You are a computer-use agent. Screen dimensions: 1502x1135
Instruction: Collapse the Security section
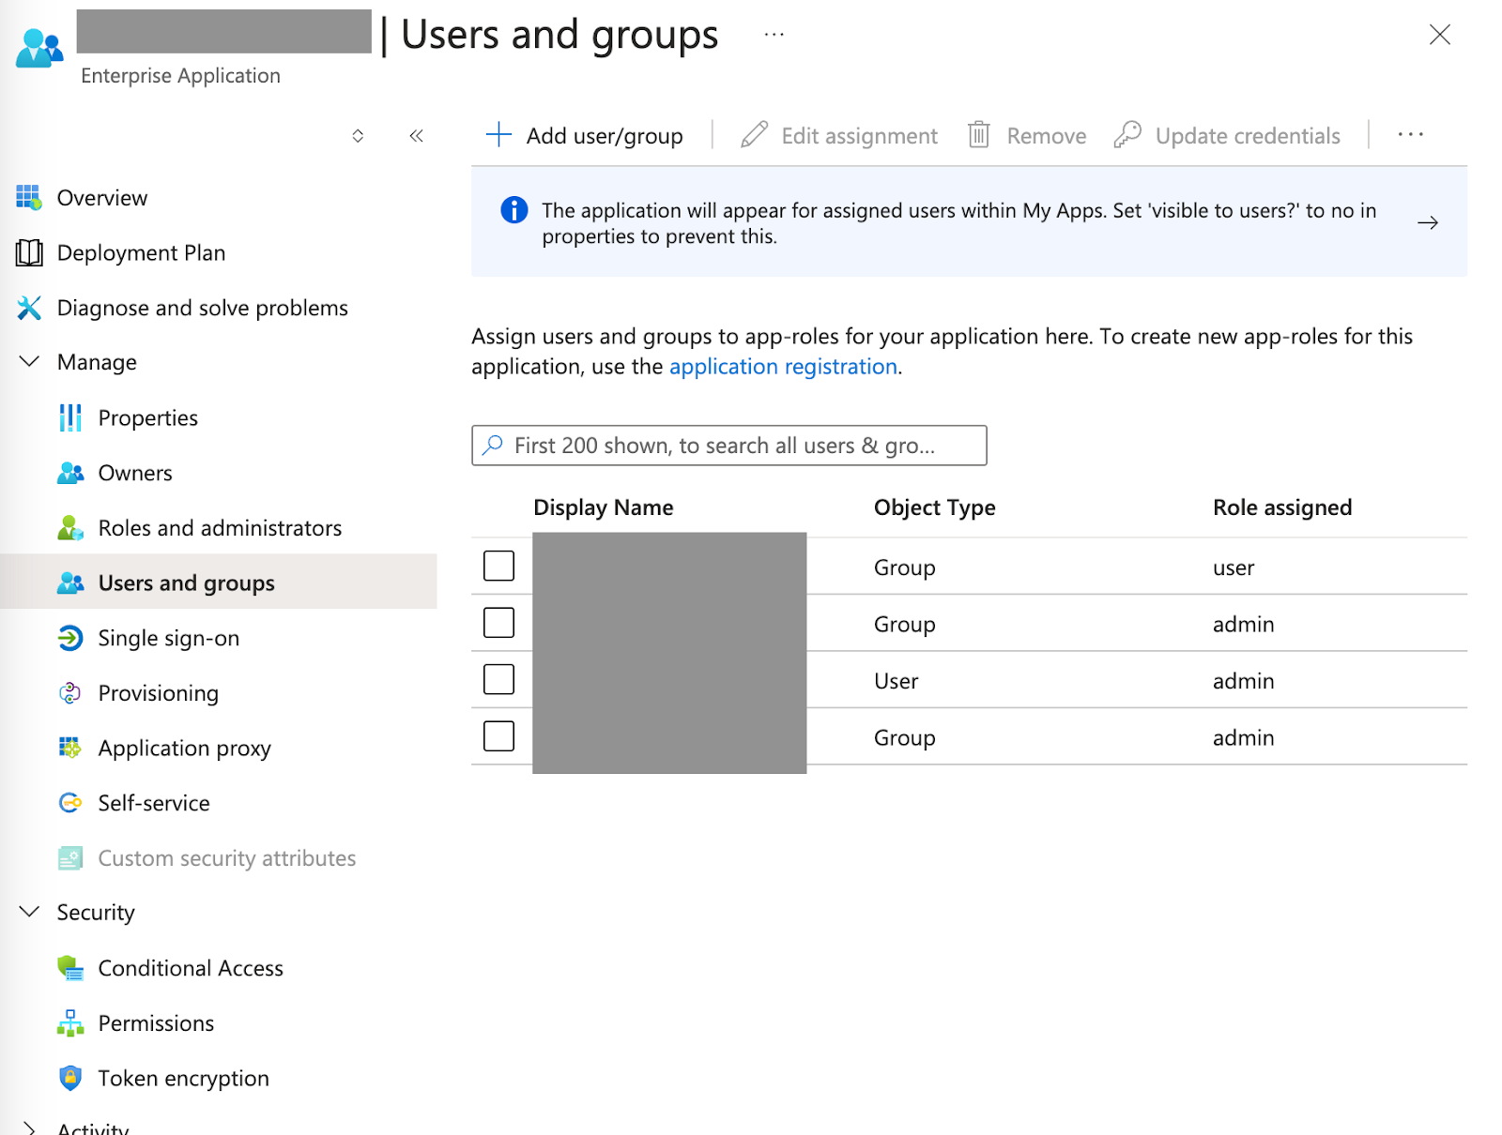[27, 911]
